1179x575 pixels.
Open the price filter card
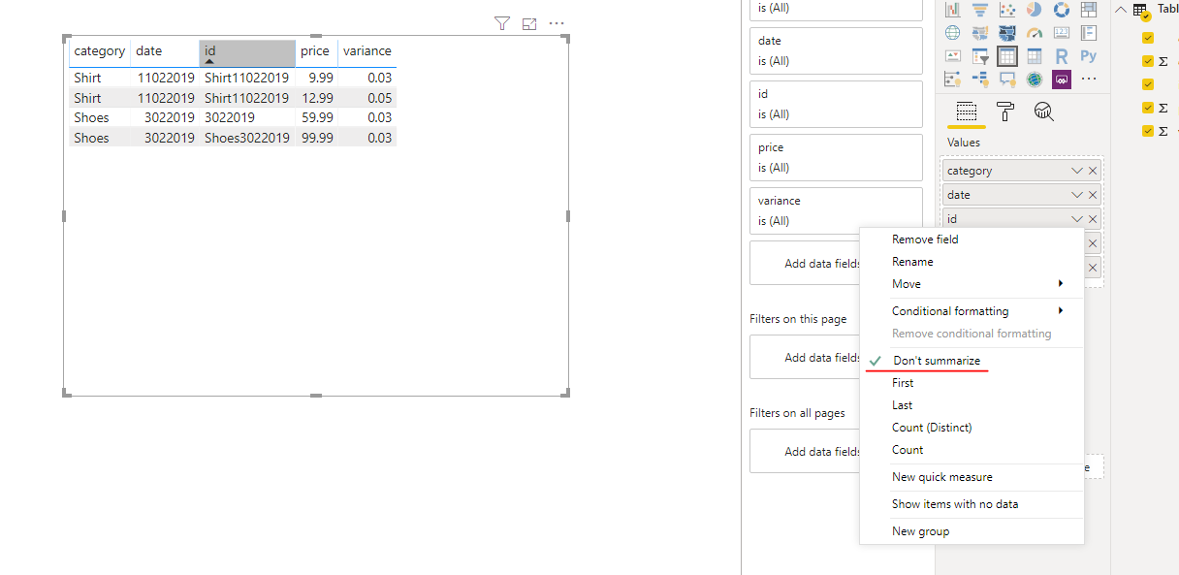tap(836, 157)
